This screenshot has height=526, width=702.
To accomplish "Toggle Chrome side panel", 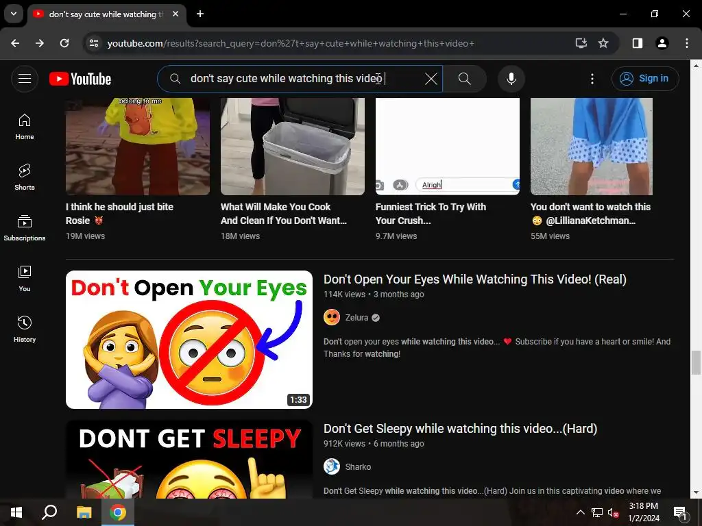I will coord(637,43).
